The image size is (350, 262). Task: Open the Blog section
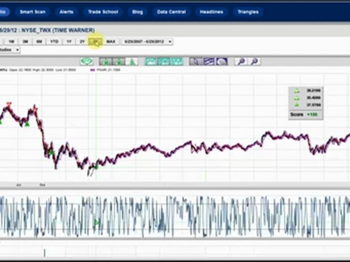coord(137,12)
